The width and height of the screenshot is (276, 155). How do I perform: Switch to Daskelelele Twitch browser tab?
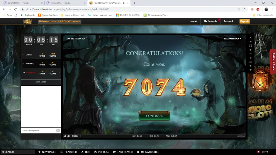click(66, 3)
